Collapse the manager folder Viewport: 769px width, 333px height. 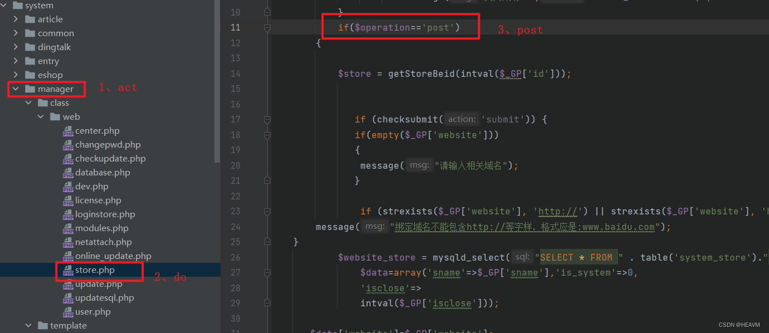click(x=15, y=89)
